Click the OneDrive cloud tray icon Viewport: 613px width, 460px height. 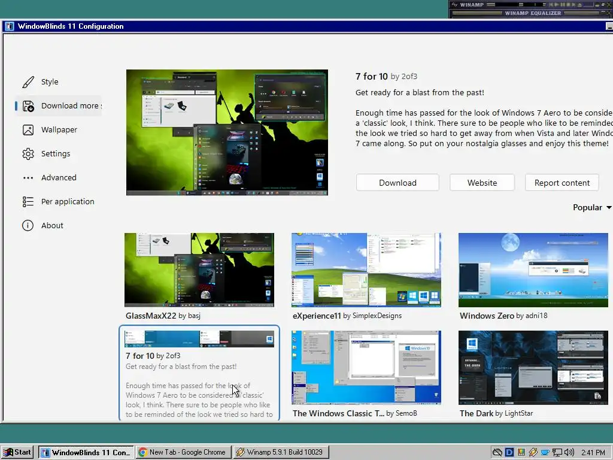[497, 452]
